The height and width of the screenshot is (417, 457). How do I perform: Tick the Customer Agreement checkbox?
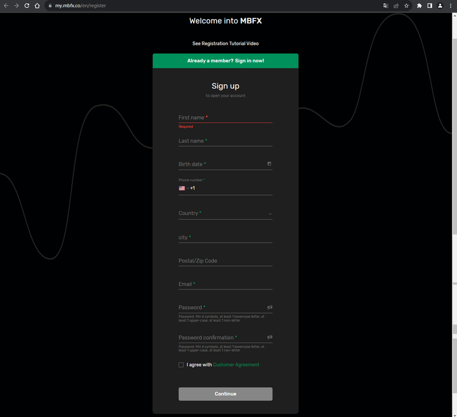click(x=181, y=365)
